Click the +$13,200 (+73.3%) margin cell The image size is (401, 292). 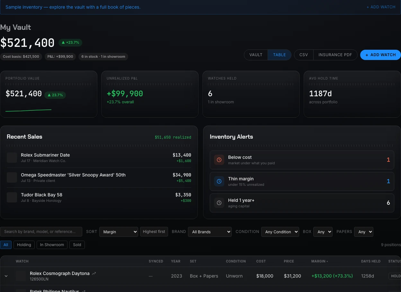(x=332, y=276)
